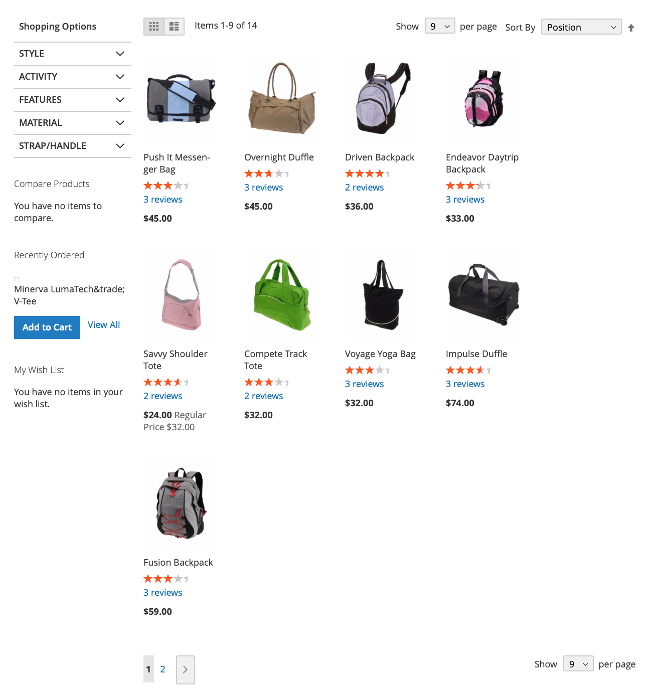
Task: Go to page 2 of results
Action: coord(162,669)
